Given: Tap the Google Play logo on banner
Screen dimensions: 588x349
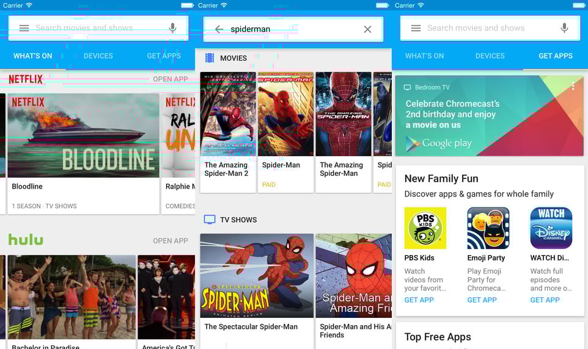Looking at the screenshot, I should coord(439,143).
